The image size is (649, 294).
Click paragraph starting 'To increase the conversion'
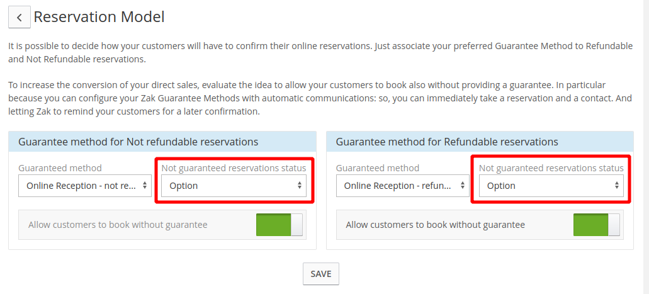[320, 98]
